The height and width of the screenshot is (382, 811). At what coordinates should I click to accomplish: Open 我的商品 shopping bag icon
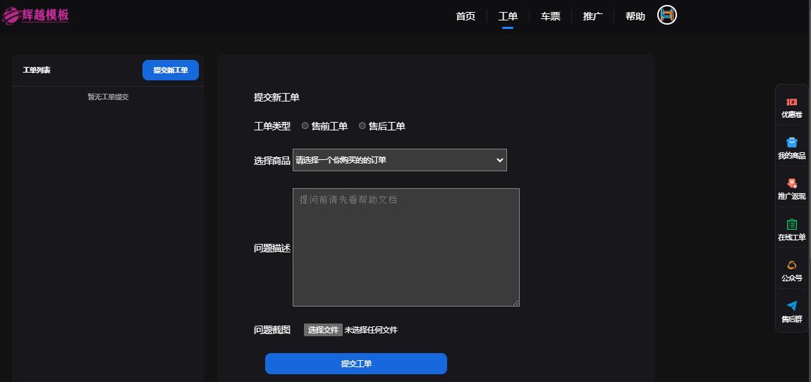pos(791,142)
